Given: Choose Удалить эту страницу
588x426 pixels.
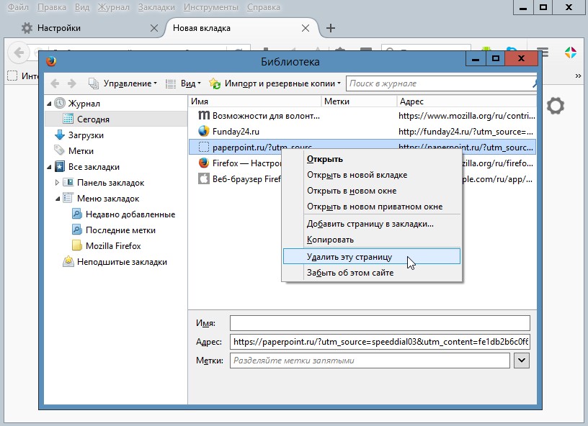Looking at the screenshot, I should pyautogui.click(x=372, y=256).
